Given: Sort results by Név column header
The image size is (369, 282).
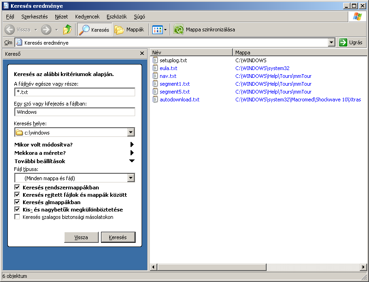Looking at the screenshot, I should pyautogui.click(x=191, y=52).
